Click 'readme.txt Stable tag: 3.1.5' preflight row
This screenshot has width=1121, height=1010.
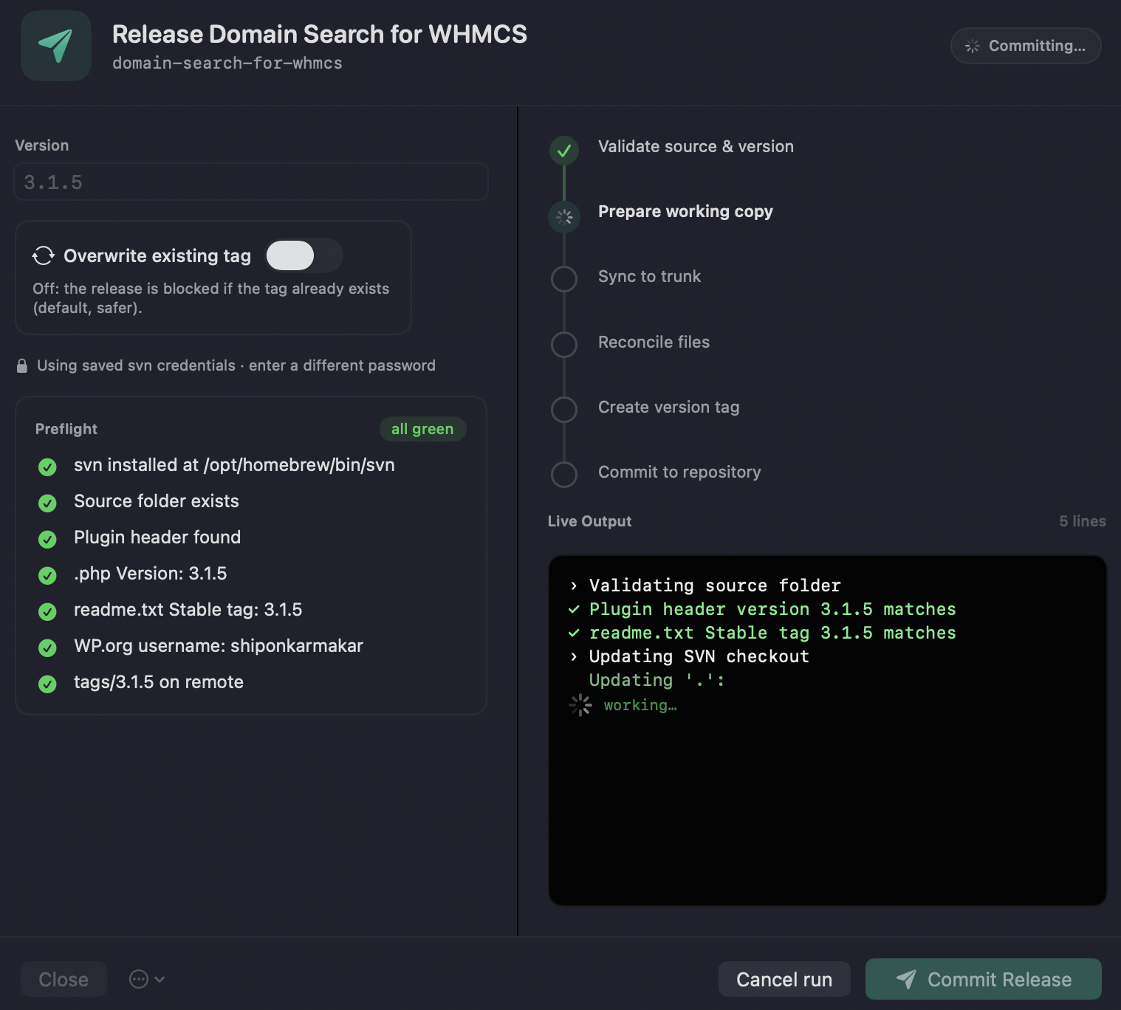tap(188, 610)
